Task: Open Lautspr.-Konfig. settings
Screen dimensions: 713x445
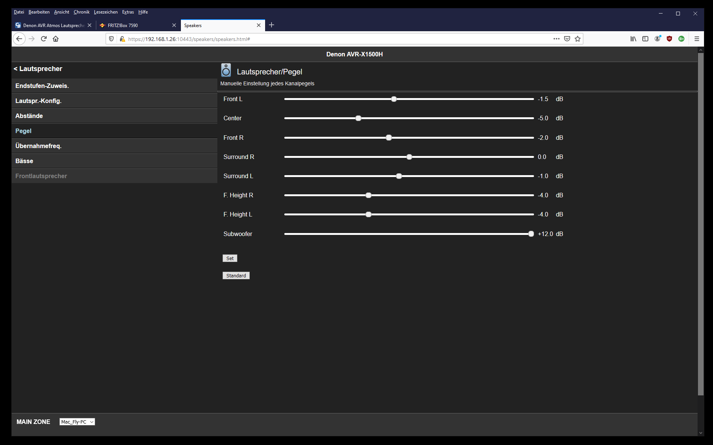Action: (114, 101)
